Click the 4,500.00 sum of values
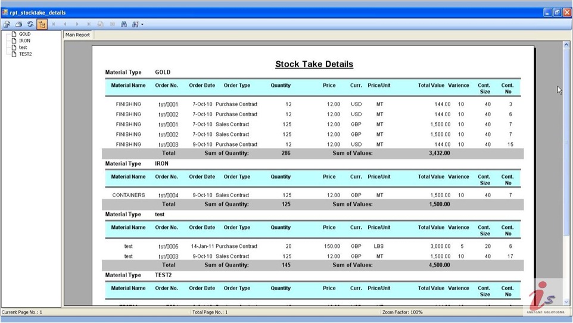This screenshot has height=323, width=573. click(x=439, y=265)
